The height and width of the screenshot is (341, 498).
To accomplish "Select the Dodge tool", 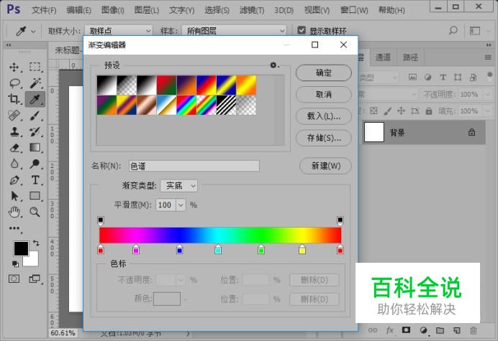I will pyautogui.click(x=35, y=164).
